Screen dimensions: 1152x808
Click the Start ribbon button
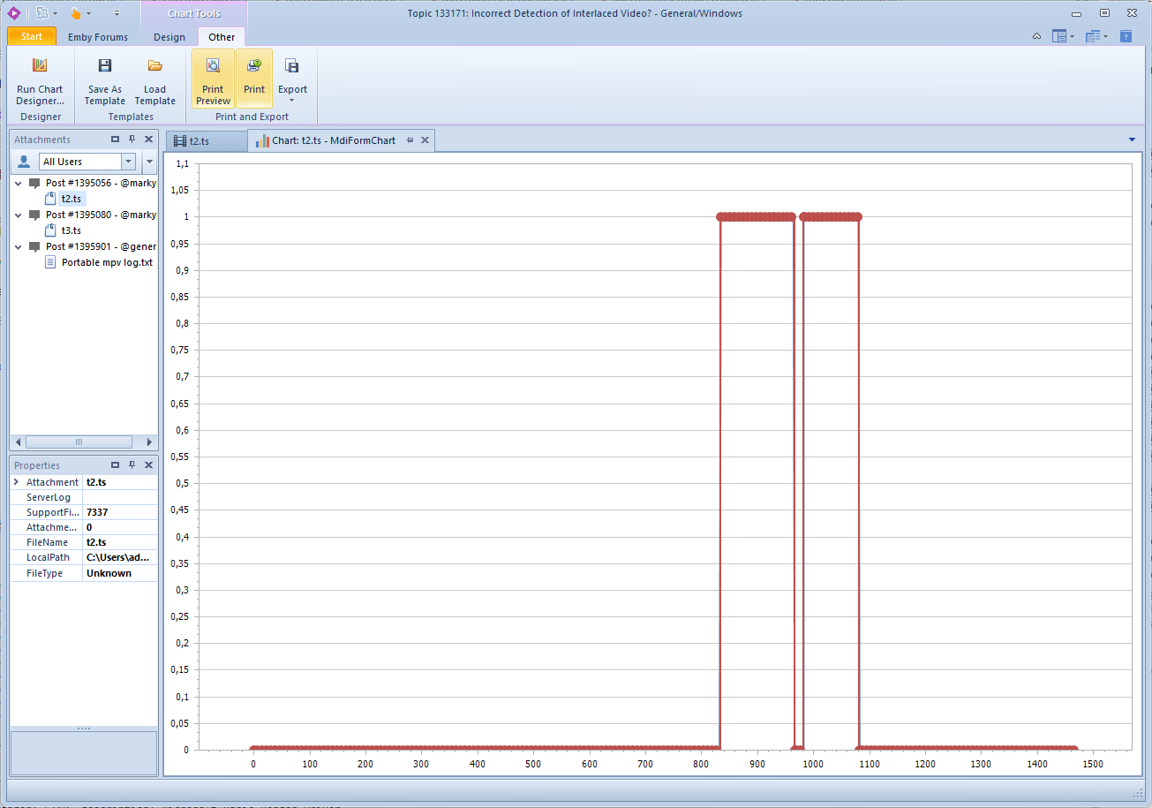click(x=32, y=36)
